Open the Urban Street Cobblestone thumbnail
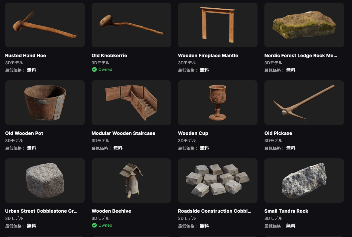Image resolution: width=352 pixels, height=237 pixels. 45,180
